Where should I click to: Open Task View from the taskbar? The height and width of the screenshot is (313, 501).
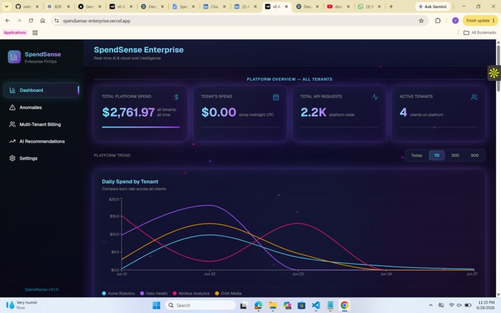tap(243, 306)
